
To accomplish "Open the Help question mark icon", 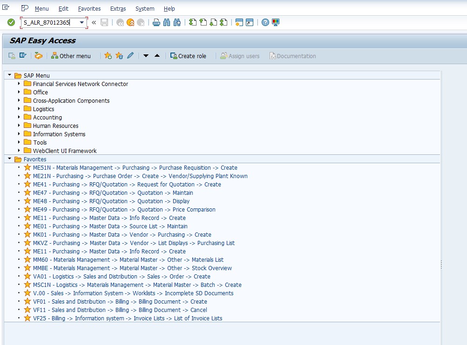I will coord(265,22).
